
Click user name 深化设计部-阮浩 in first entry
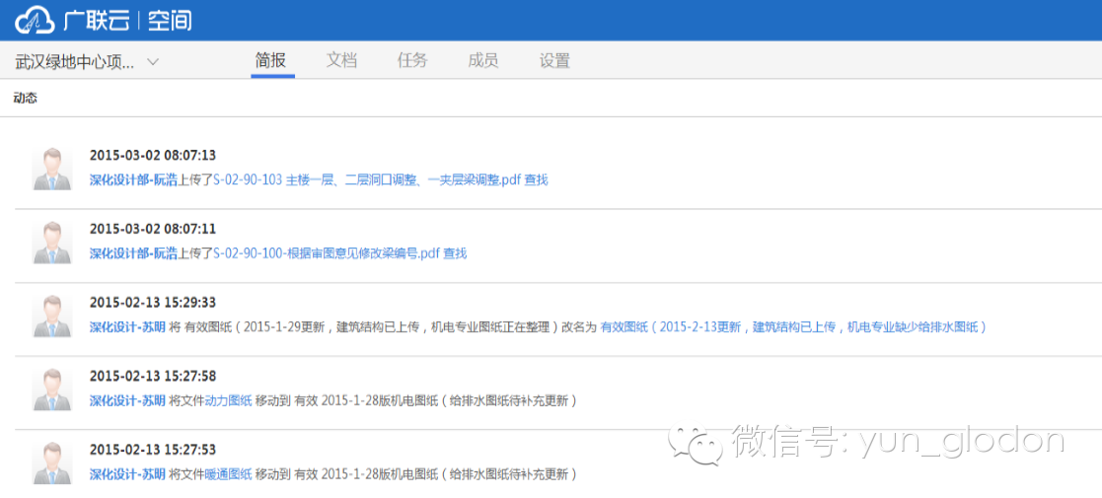tap(133, 180)
